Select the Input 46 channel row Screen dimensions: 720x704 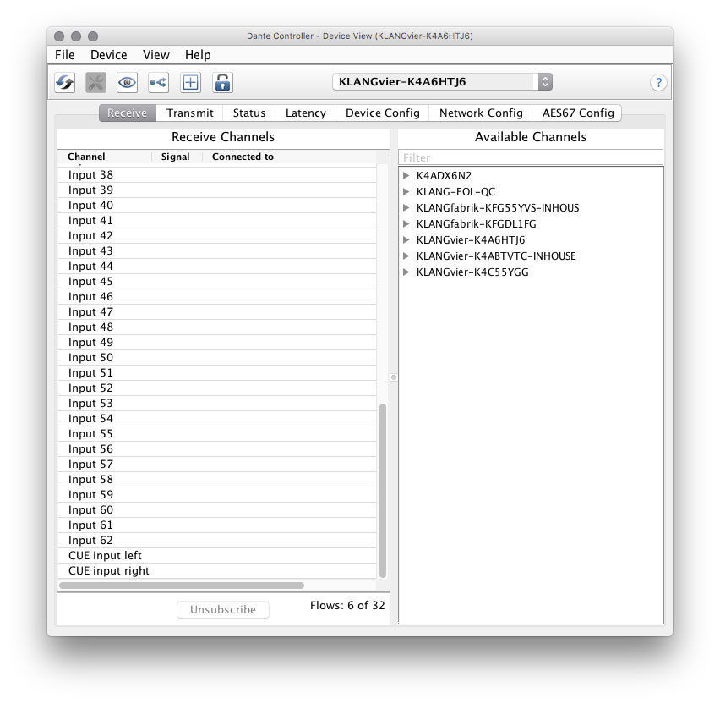point(217,297)
